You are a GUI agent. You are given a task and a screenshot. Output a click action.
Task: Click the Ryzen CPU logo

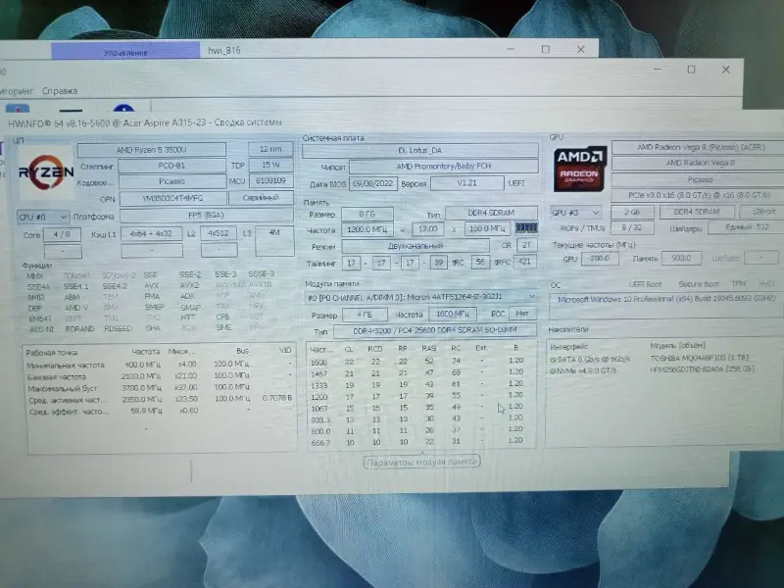[46, 172]
